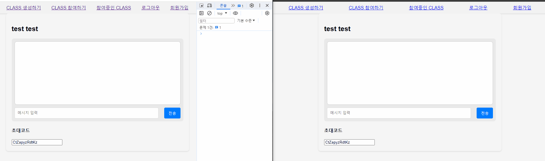The width and height of the screenshot is (545, 161).
Task: Focus the 필터 input in console
Action: click(x=216, y=21)
